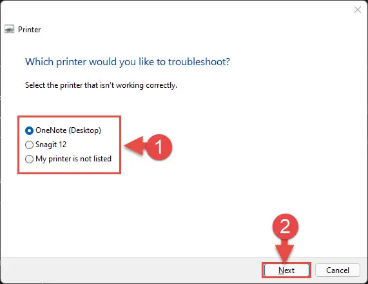368x284 pixels.
Task: Click the My printer is not listed text
Action: coord(73,159)
